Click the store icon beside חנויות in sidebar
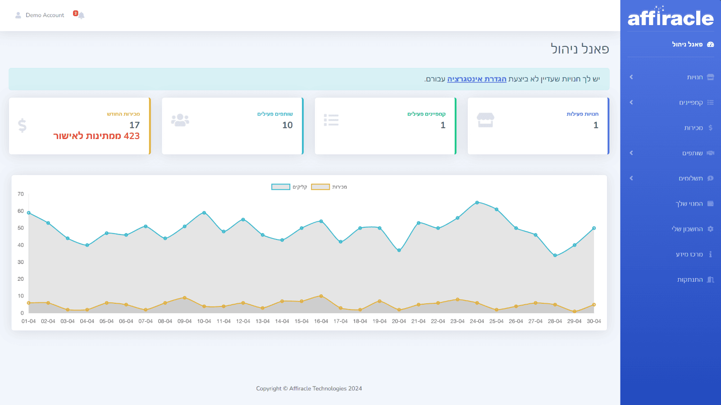Screen dimensions: 721x405 [x=711, y=77]
